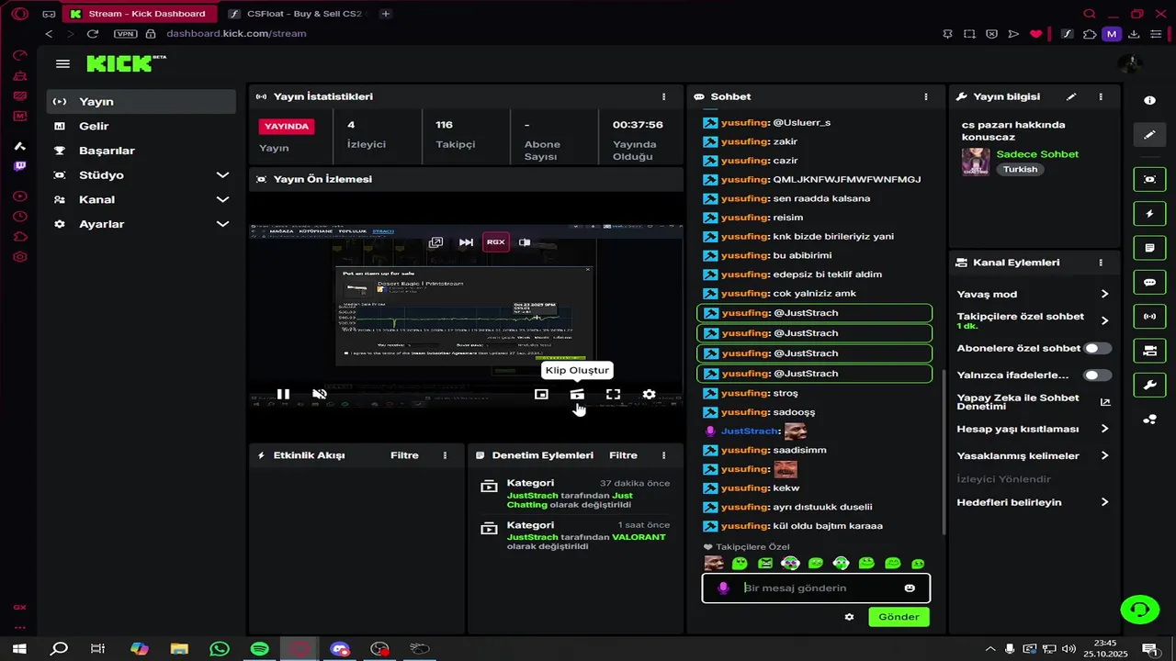Screen dimensions: 1176x661
Task: Click the info icon in right rail
Action: point(1149,100)
